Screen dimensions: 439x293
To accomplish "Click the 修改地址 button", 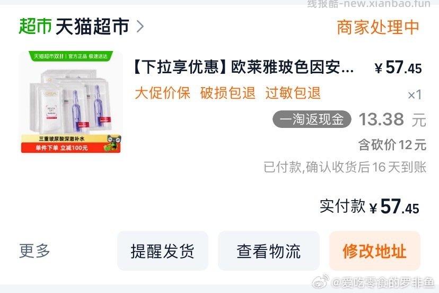I will point(375,251).
